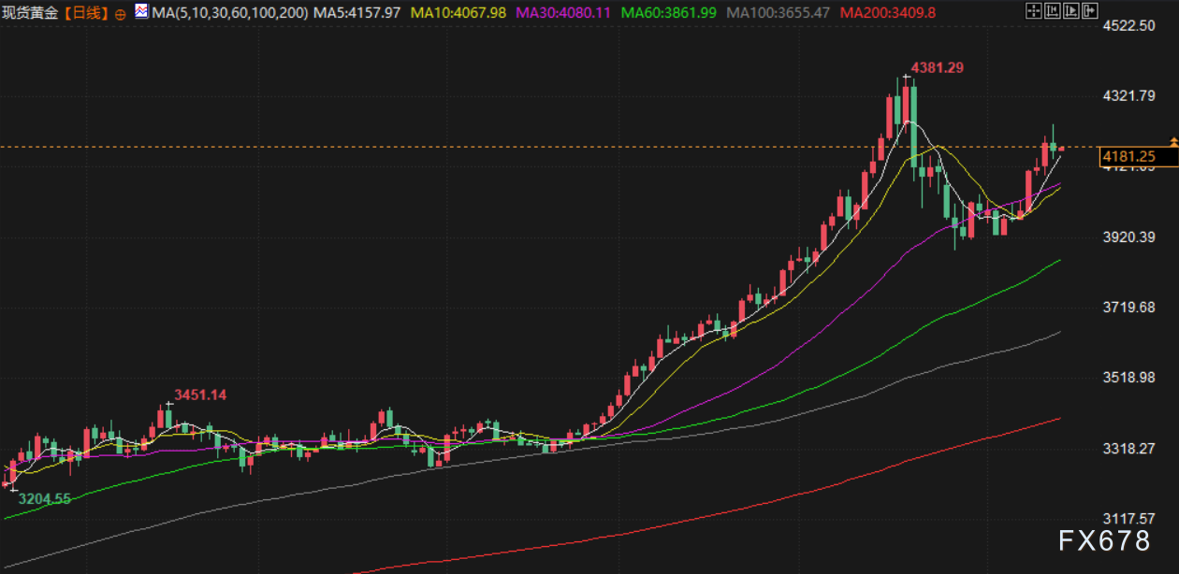The height and width of the screenshot is (574, 1179).
Task: Click the 3451.14 peak price label
Action: 200,395
